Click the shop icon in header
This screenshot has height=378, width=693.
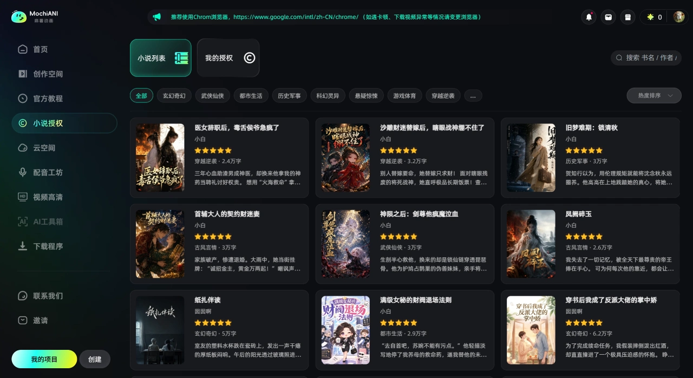(x=628, y=17)
